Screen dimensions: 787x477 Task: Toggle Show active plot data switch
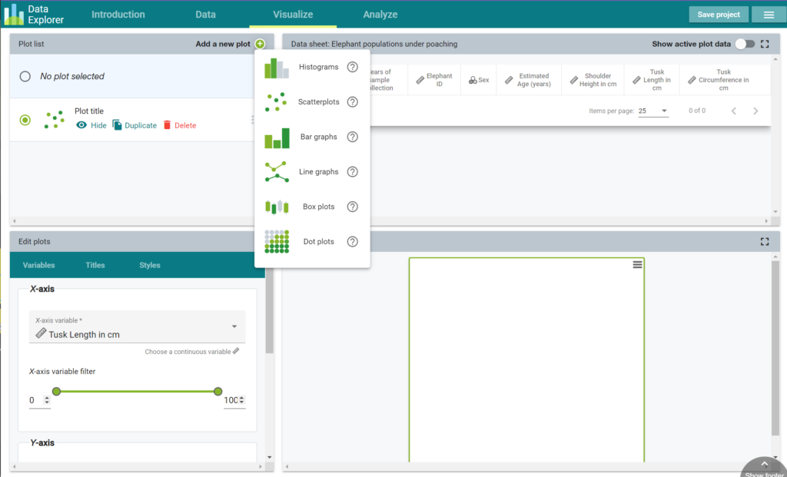744,45
